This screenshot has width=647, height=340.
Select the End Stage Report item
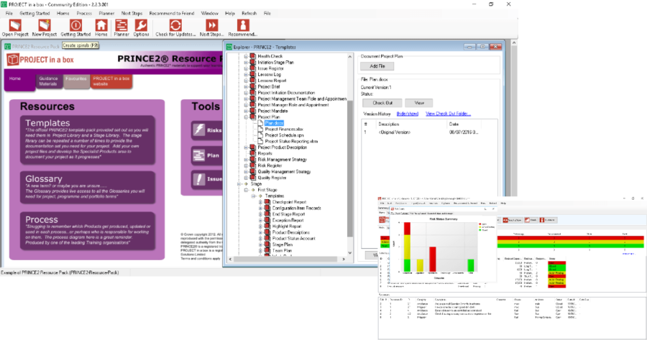pyautogui.click(x=288, y=214)
